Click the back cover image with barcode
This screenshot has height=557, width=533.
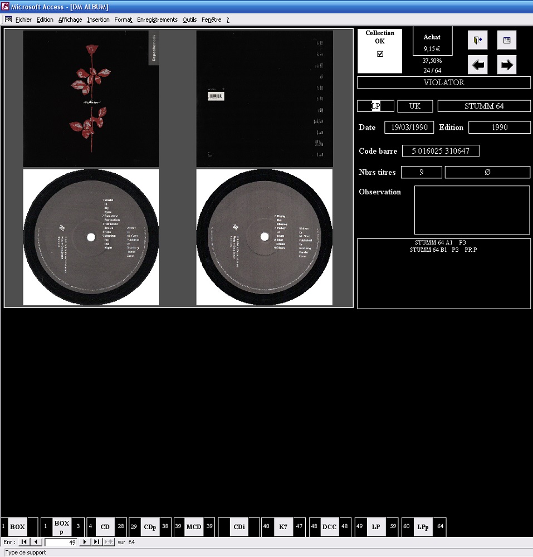(265, 99)
